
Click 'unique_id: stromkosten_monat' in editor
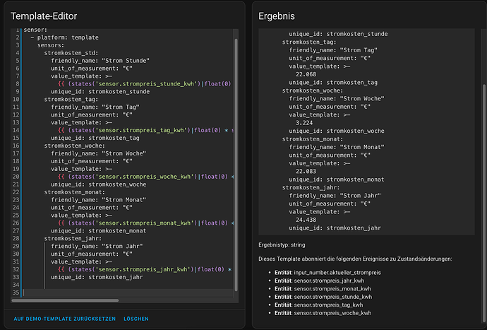pyautogui.click(x=98, y=230)
